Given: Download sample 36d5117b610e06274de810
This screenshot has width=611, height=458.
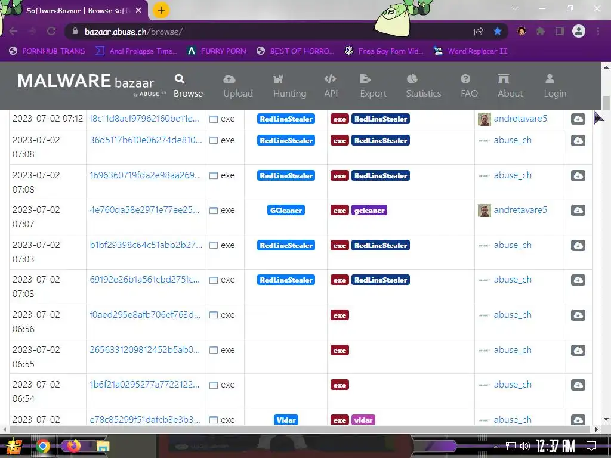Looking at the screenshot, I should [578, 140].
